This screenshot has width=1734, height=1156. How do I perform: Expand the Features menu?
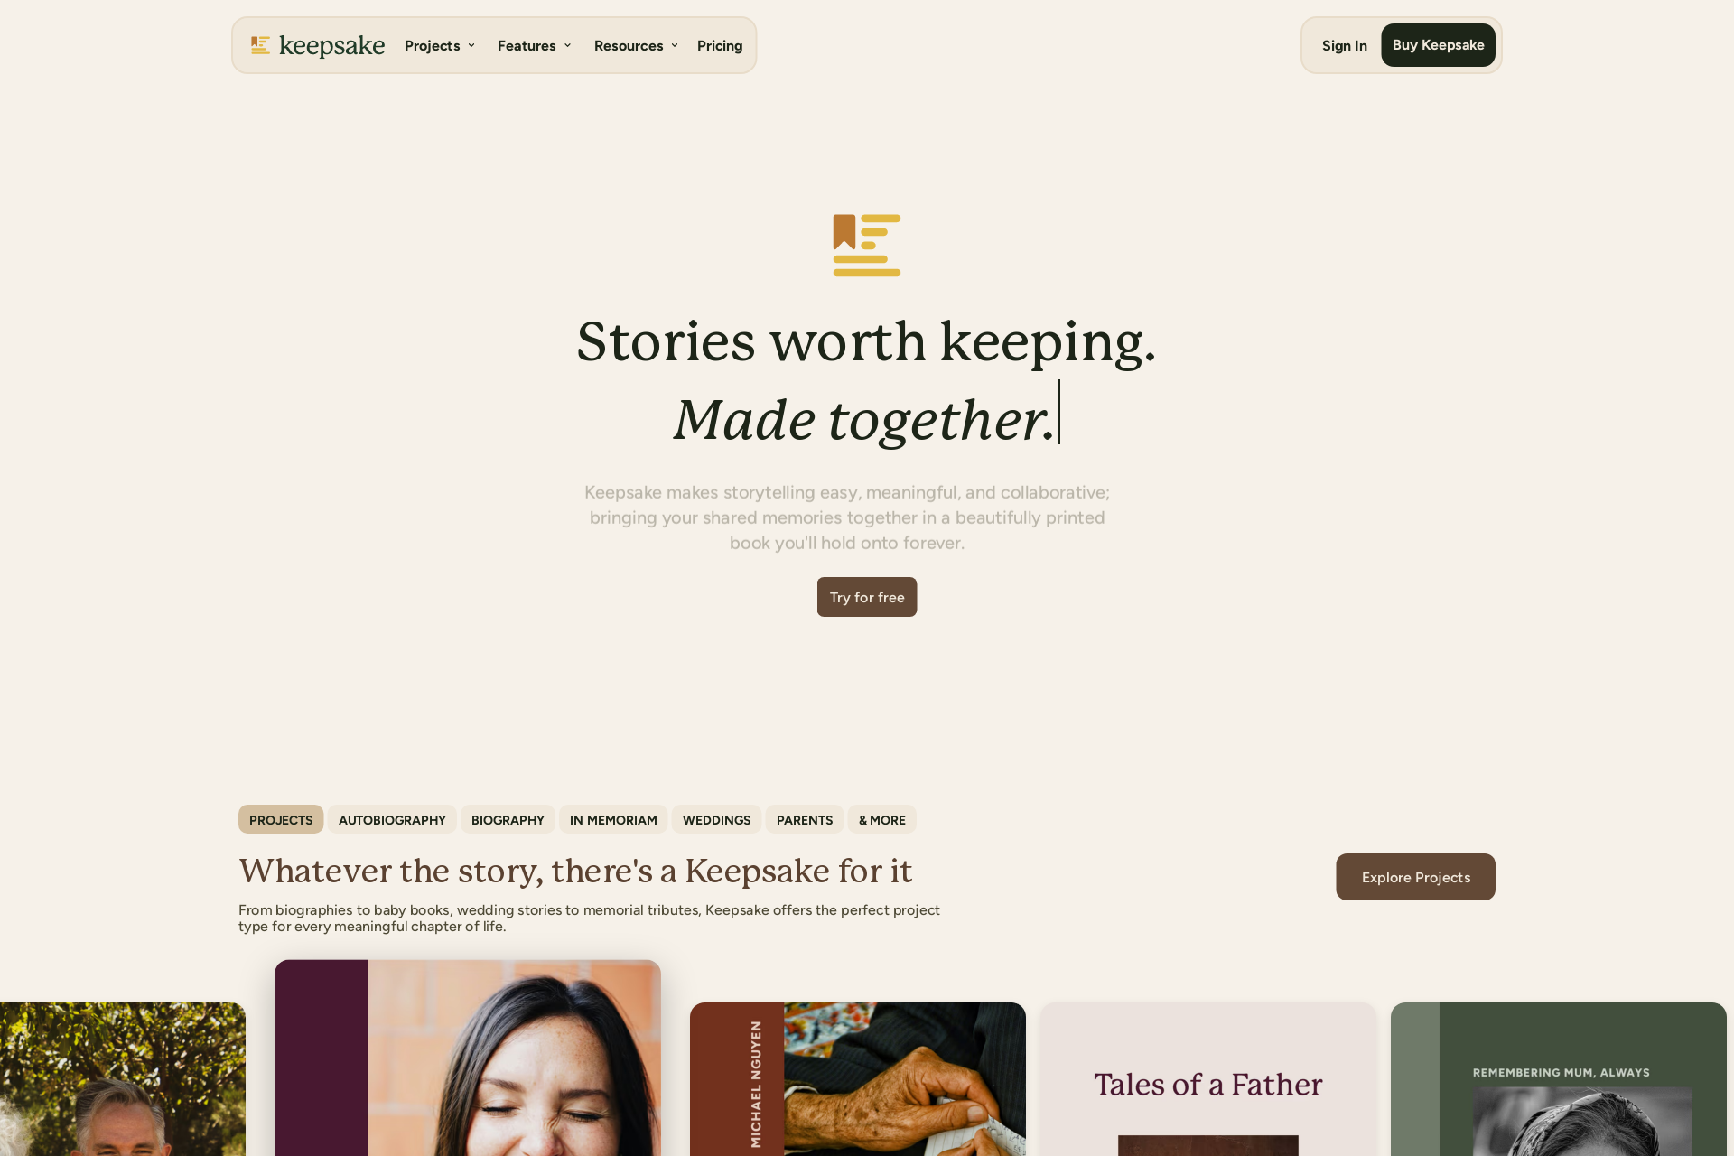(x=534, y=45)
